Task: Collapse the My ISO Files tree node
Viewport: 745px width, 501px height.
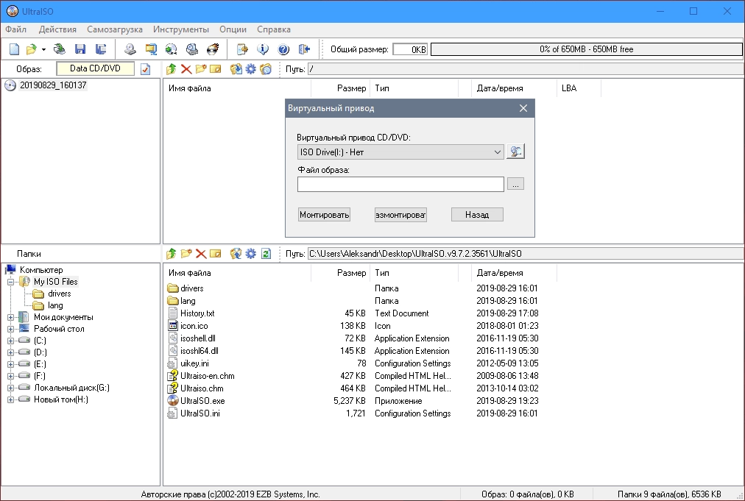Action: (x=10, y=282)
